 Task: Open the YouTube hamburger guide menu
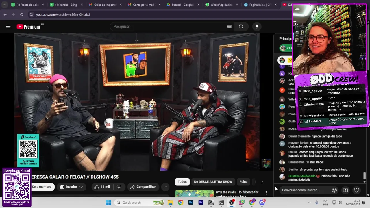click(8, 27)
